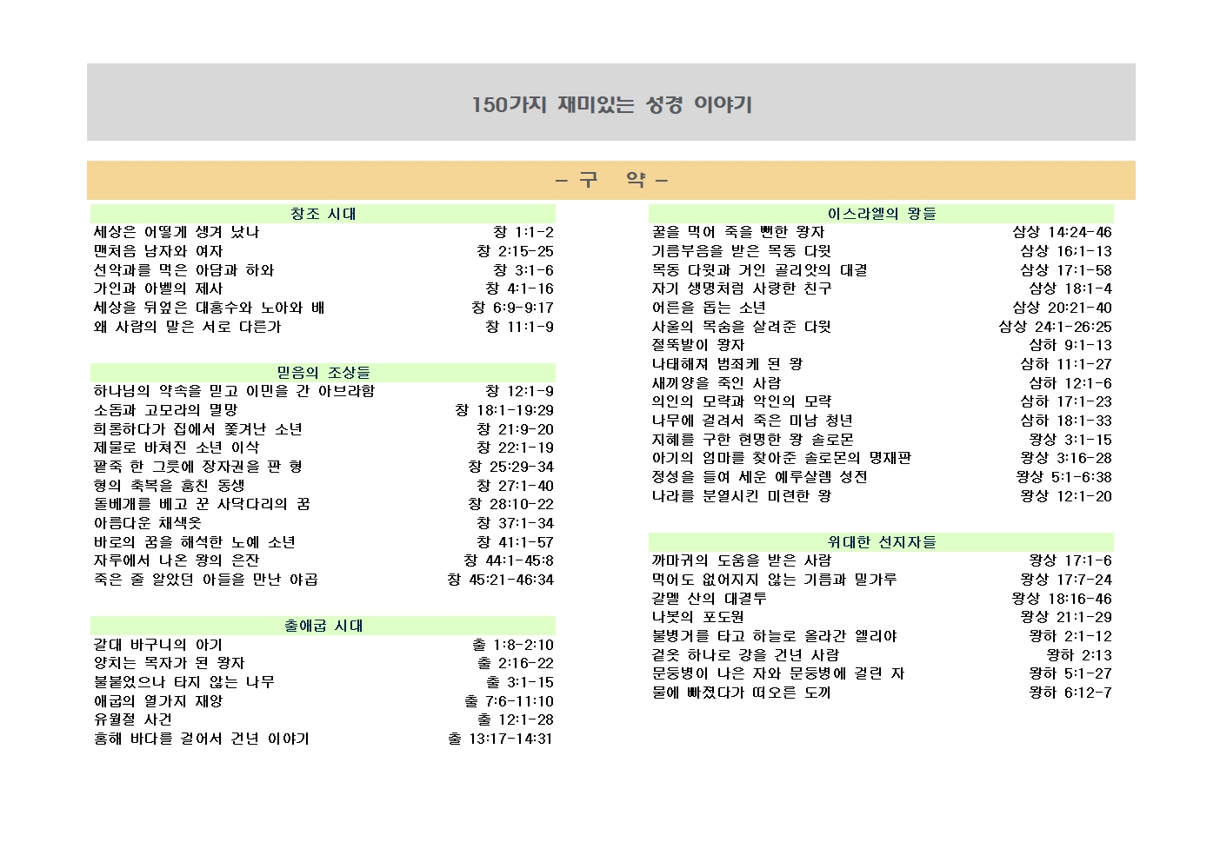Click '제물로 바쳐진 소년 이삭'
The width and height of the screenshot is (1220, 862).
pyautogui.click(x=176, y=448)
